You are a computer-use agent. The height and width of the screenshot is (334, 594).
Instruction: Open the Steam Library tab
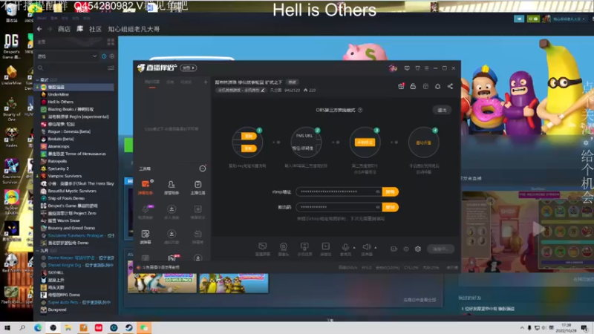click(x=80, y=29)
